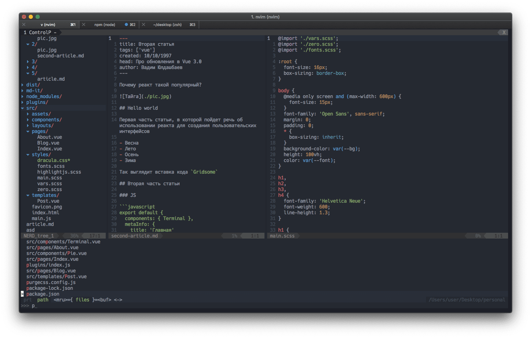Open About.vue in the file tree
This screenshot has height=338, width=531.
click(x=50, y=137)
